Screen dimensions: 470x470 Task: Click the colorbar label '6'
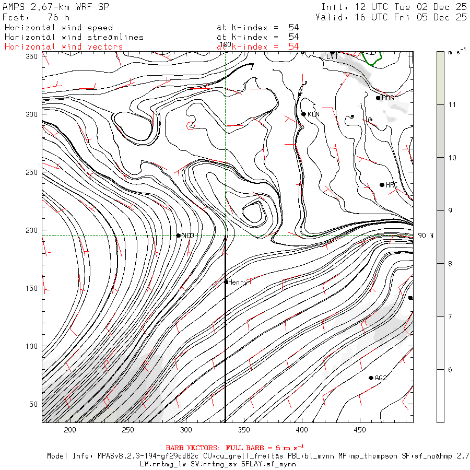click(x=450, y=370)
